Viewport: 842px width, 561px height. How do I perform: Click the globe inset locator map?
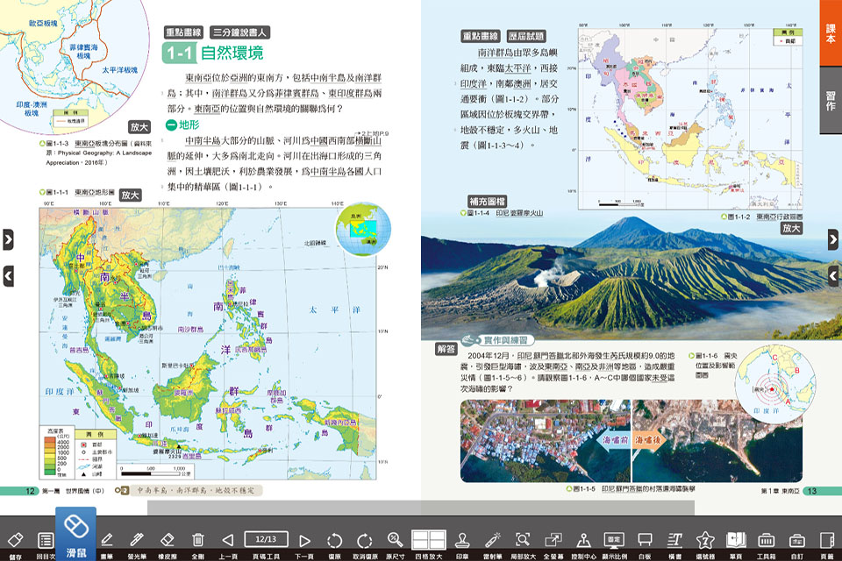coord(363,230)
